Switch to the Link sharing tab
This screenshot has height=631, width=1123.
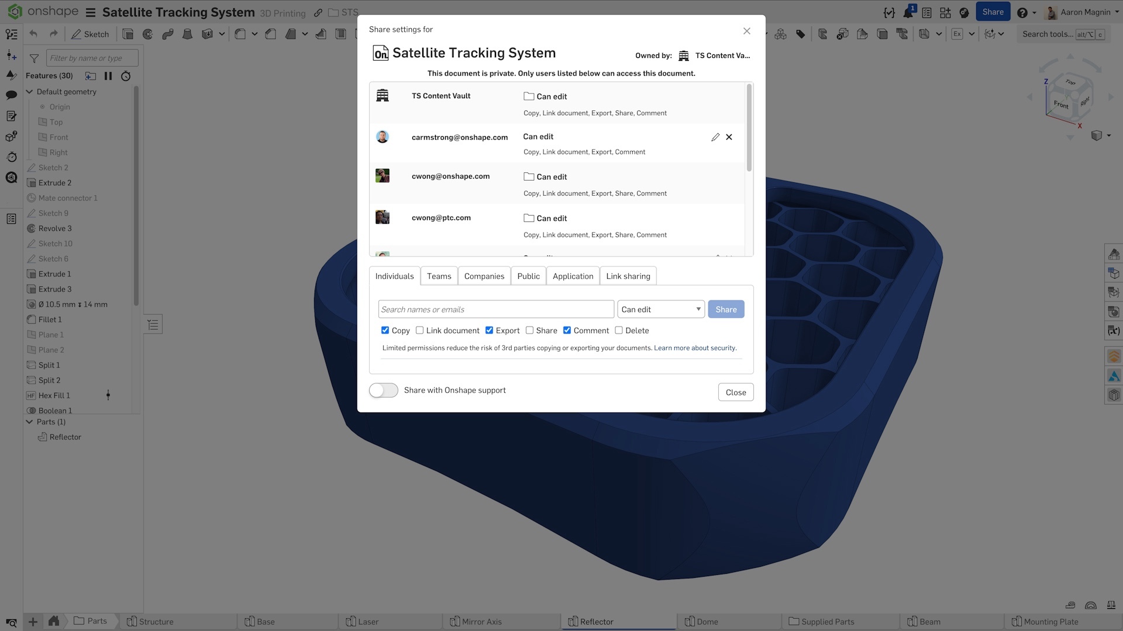pos(628,276)
